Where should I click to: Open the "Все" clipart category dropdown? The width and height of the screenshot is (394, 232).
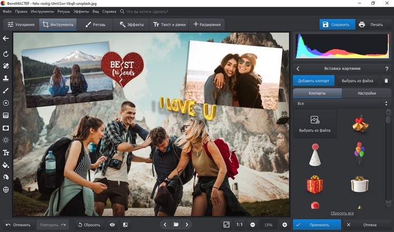pos(342,103)
